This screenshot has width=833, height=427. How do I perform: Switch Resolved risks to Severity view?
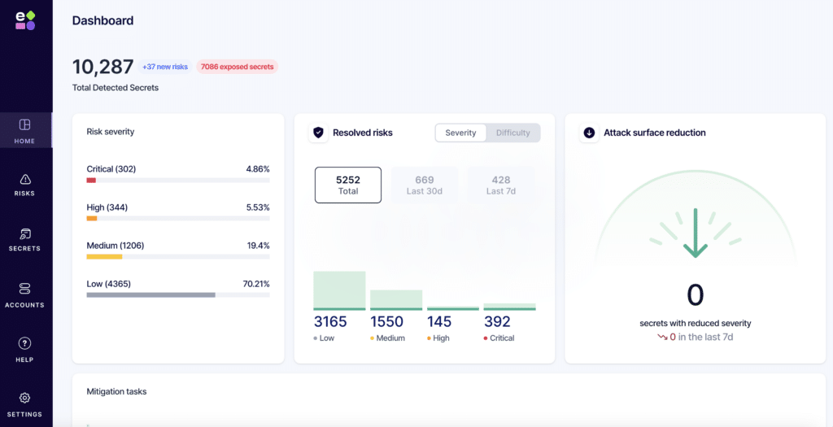(x=460, y=133)
